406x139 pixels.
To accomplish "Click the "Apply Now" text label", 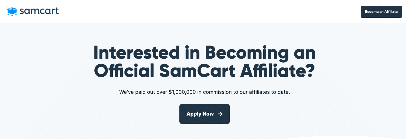I will click(x=200, y=114).
